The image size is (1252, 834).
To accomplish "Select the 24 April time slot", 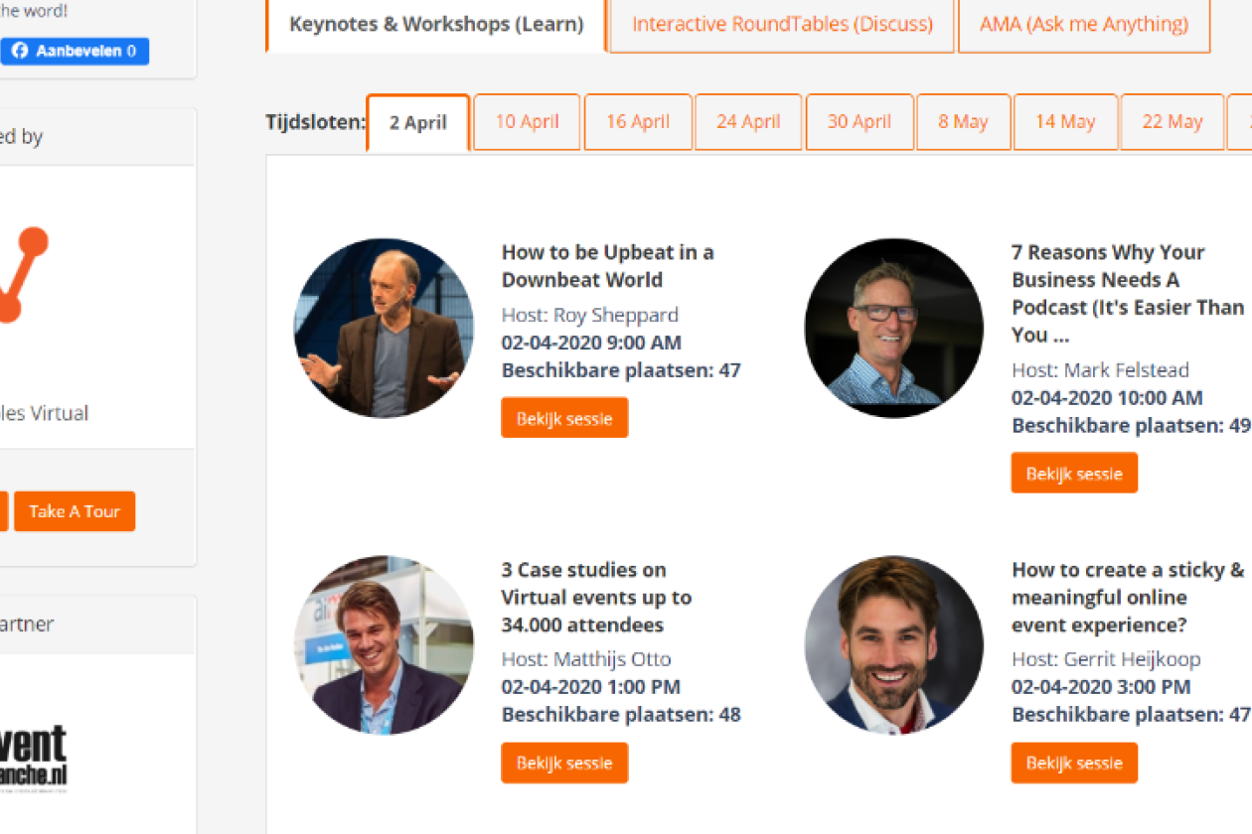I will [x=748, y=122].
